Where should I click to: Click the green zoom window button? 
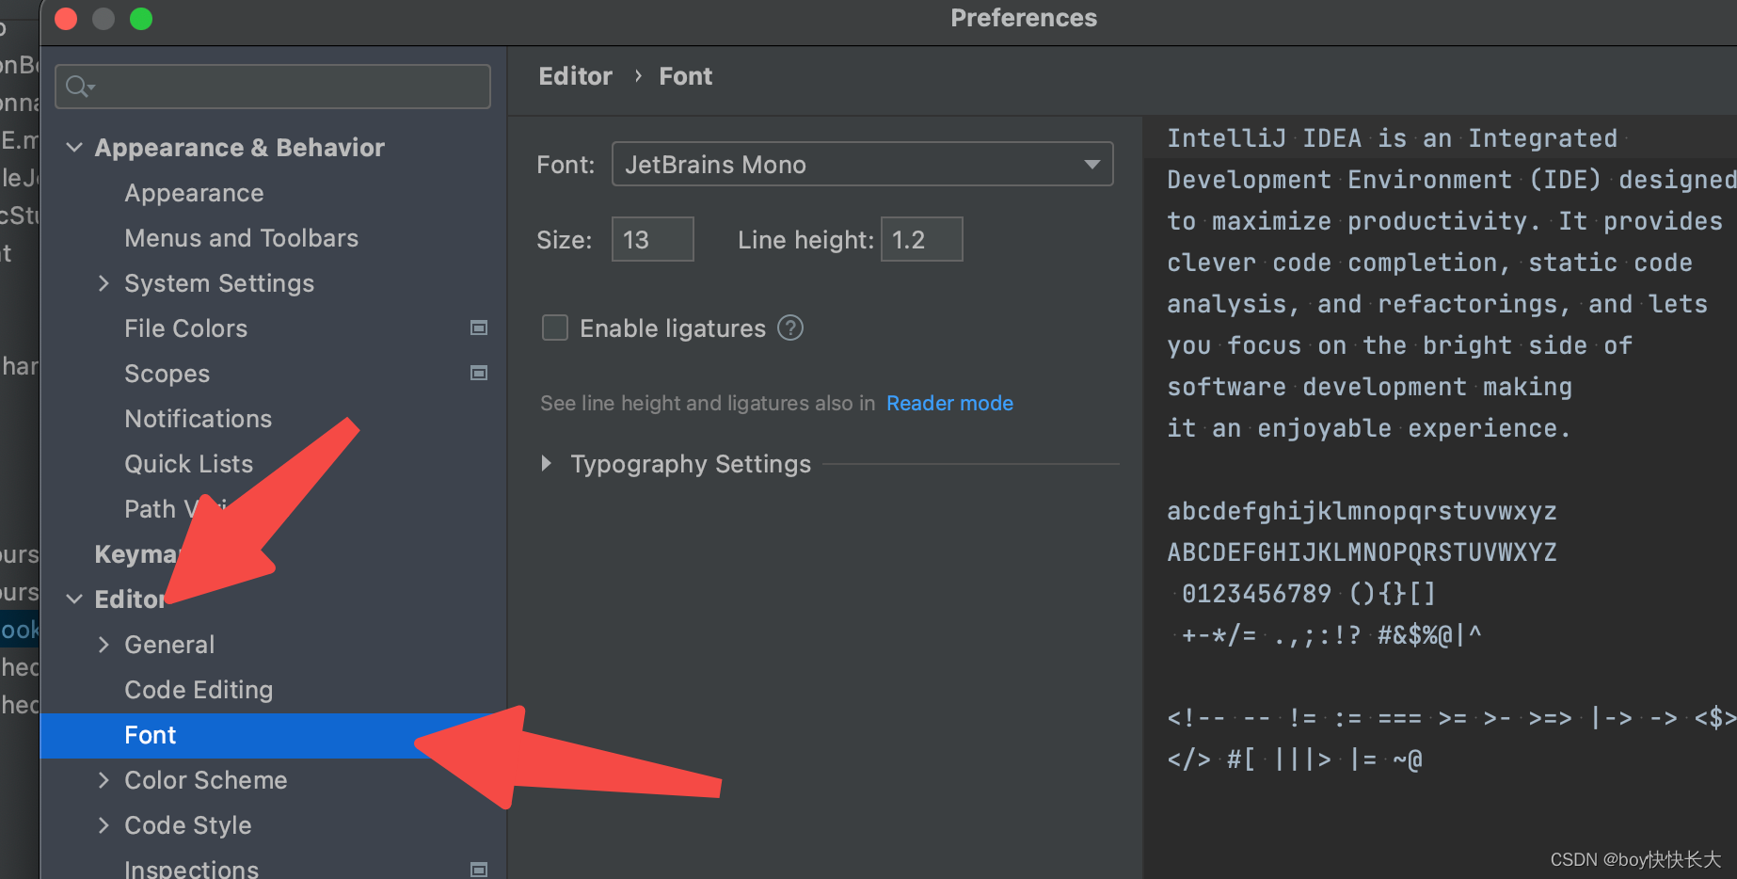[x=141, y=19]
